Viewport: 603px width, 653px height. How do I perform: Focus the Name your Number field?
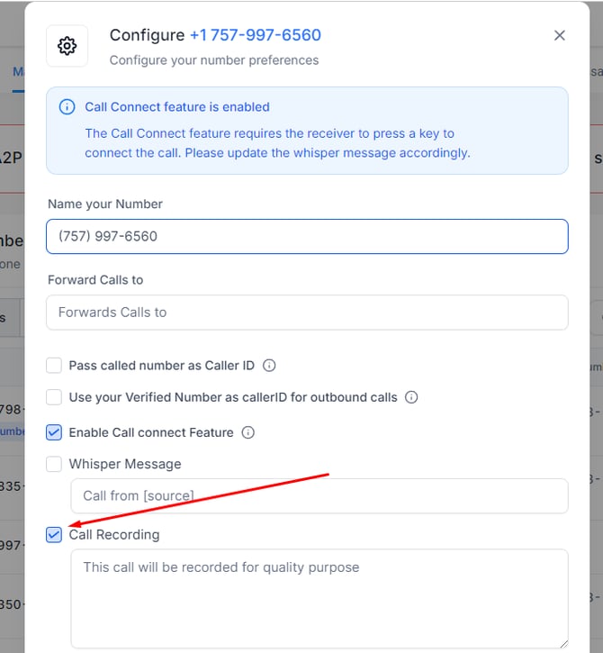(x=307, y=237)
